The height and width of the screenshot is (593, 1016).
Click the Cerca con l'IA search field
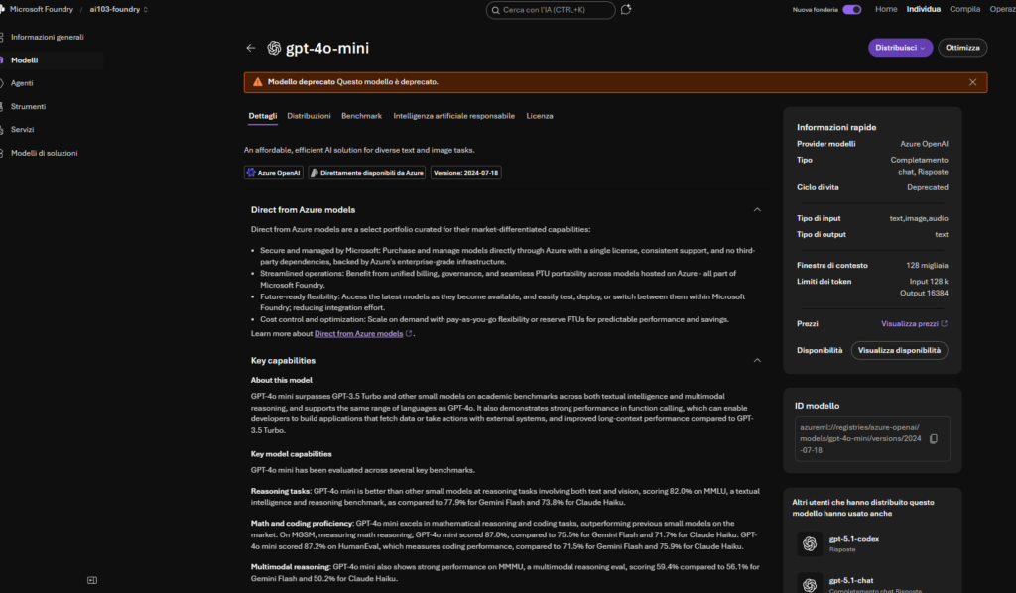coord(550,10)
